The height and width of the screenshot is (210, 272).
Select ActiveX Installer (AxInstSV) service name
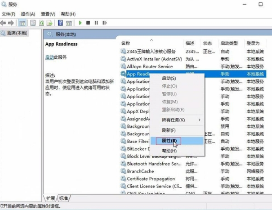point(155,59)
